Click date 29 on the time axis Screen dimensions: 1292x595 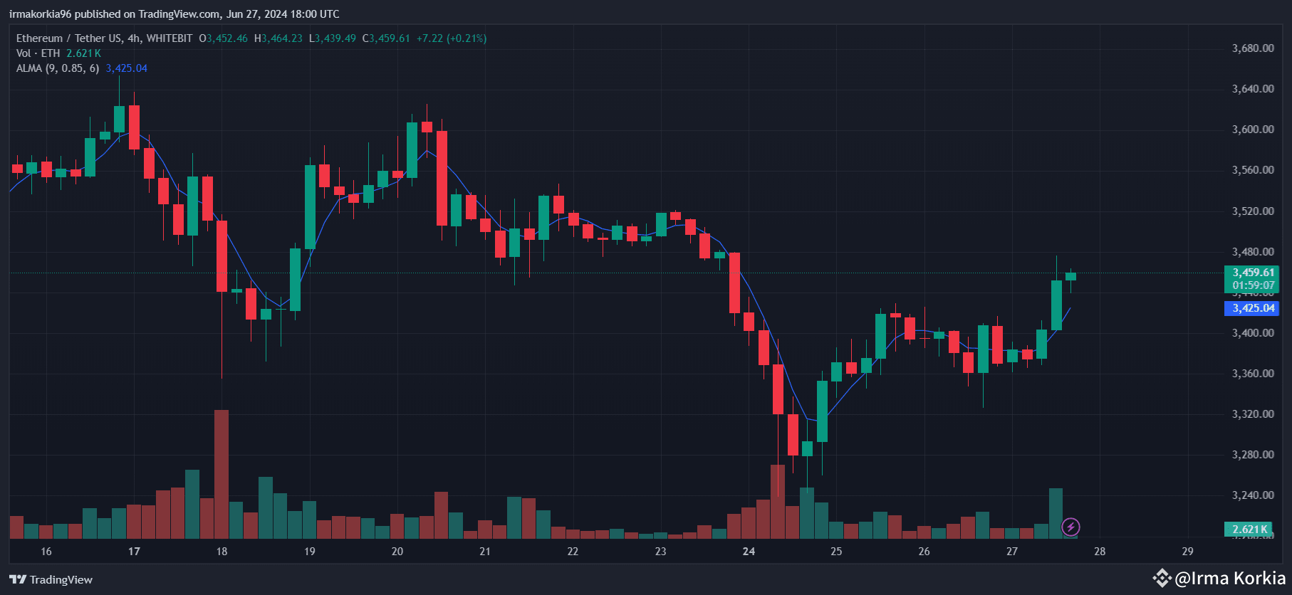click(x=1187, y=551)
